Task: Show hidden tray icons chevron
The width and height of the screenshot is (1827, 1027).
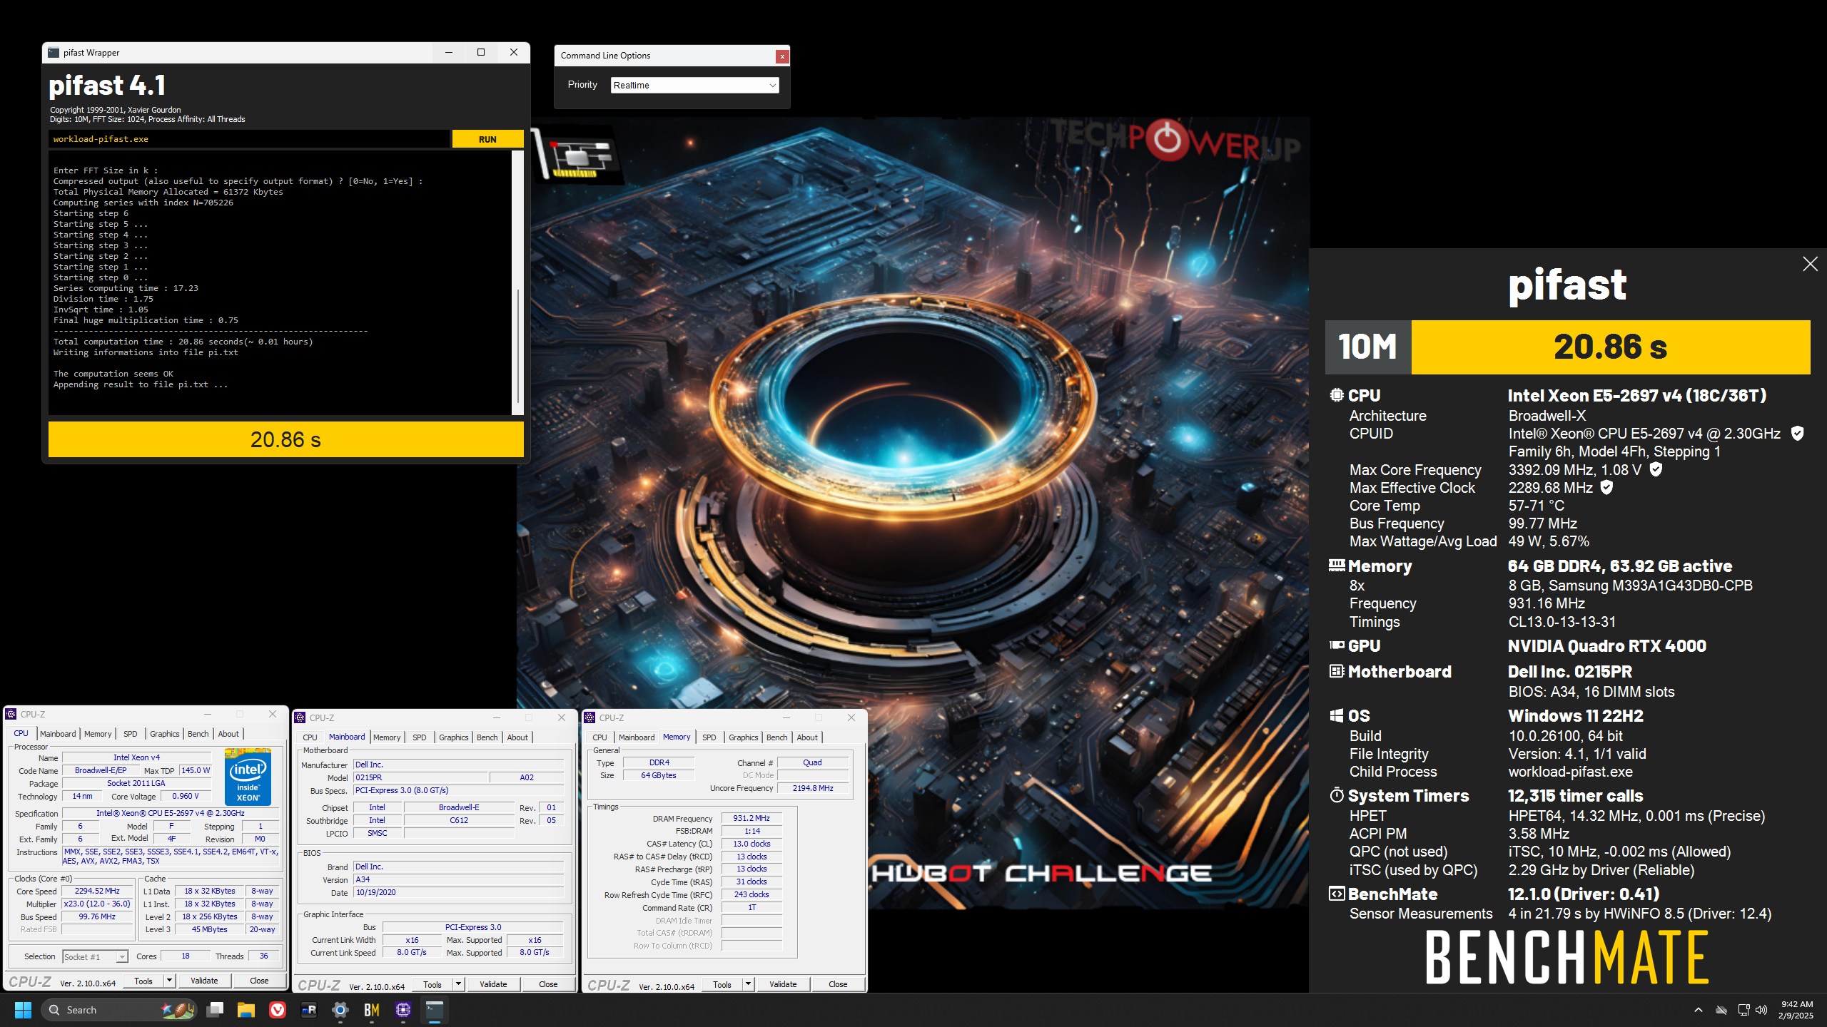Action: point(1699,1010)
